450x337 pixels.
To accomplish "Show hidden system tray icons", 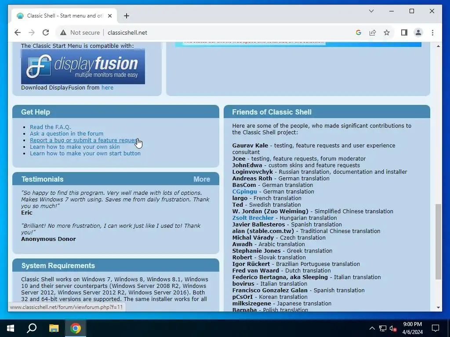I will tap(372, 328).
